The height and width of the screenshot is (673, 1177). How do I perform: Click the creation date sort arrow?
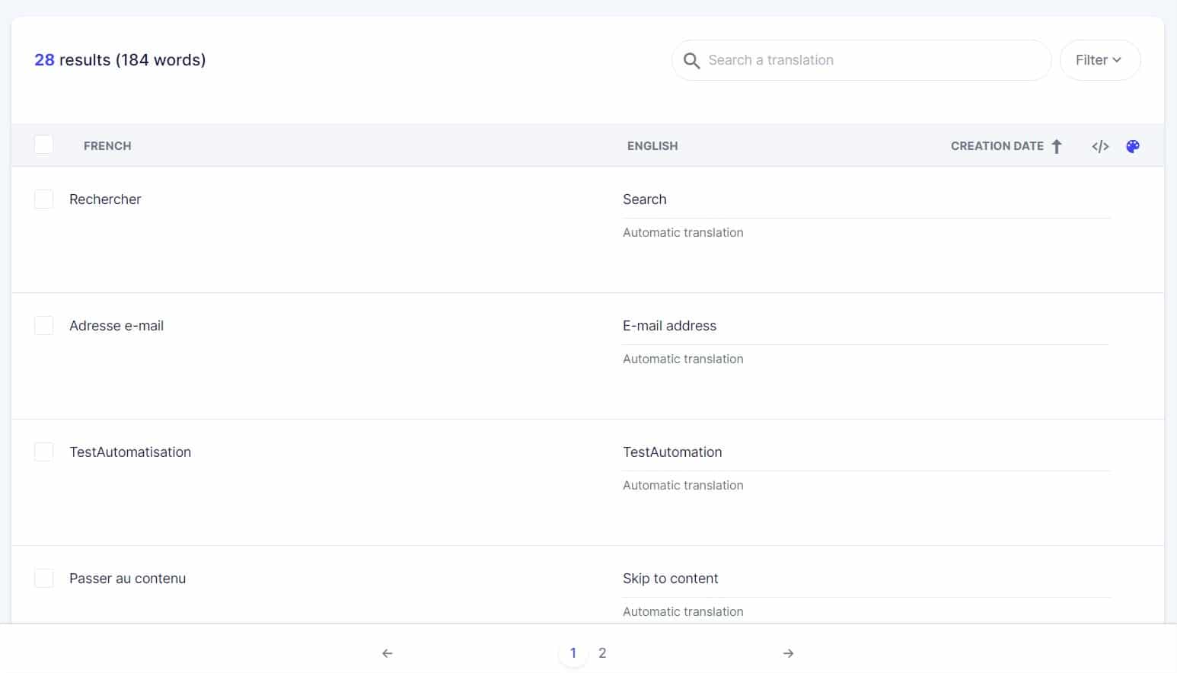(x=1057, y=146)
